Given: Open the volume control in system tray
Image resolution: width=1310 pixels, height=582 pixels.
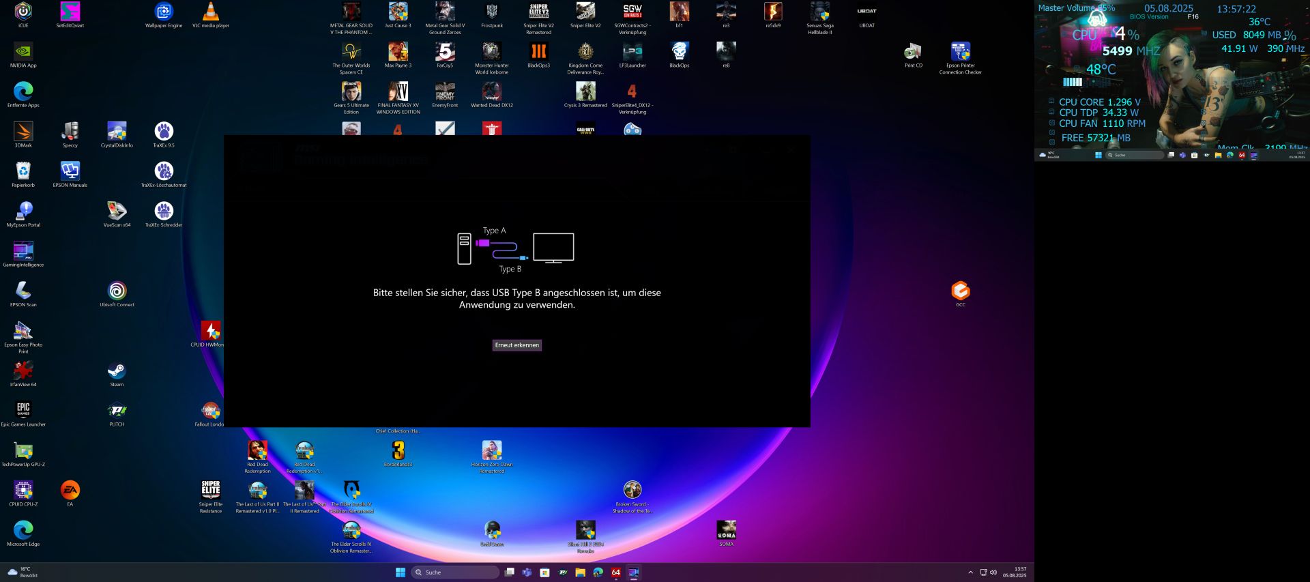Looking at the screenshot, I should (993, 572).
